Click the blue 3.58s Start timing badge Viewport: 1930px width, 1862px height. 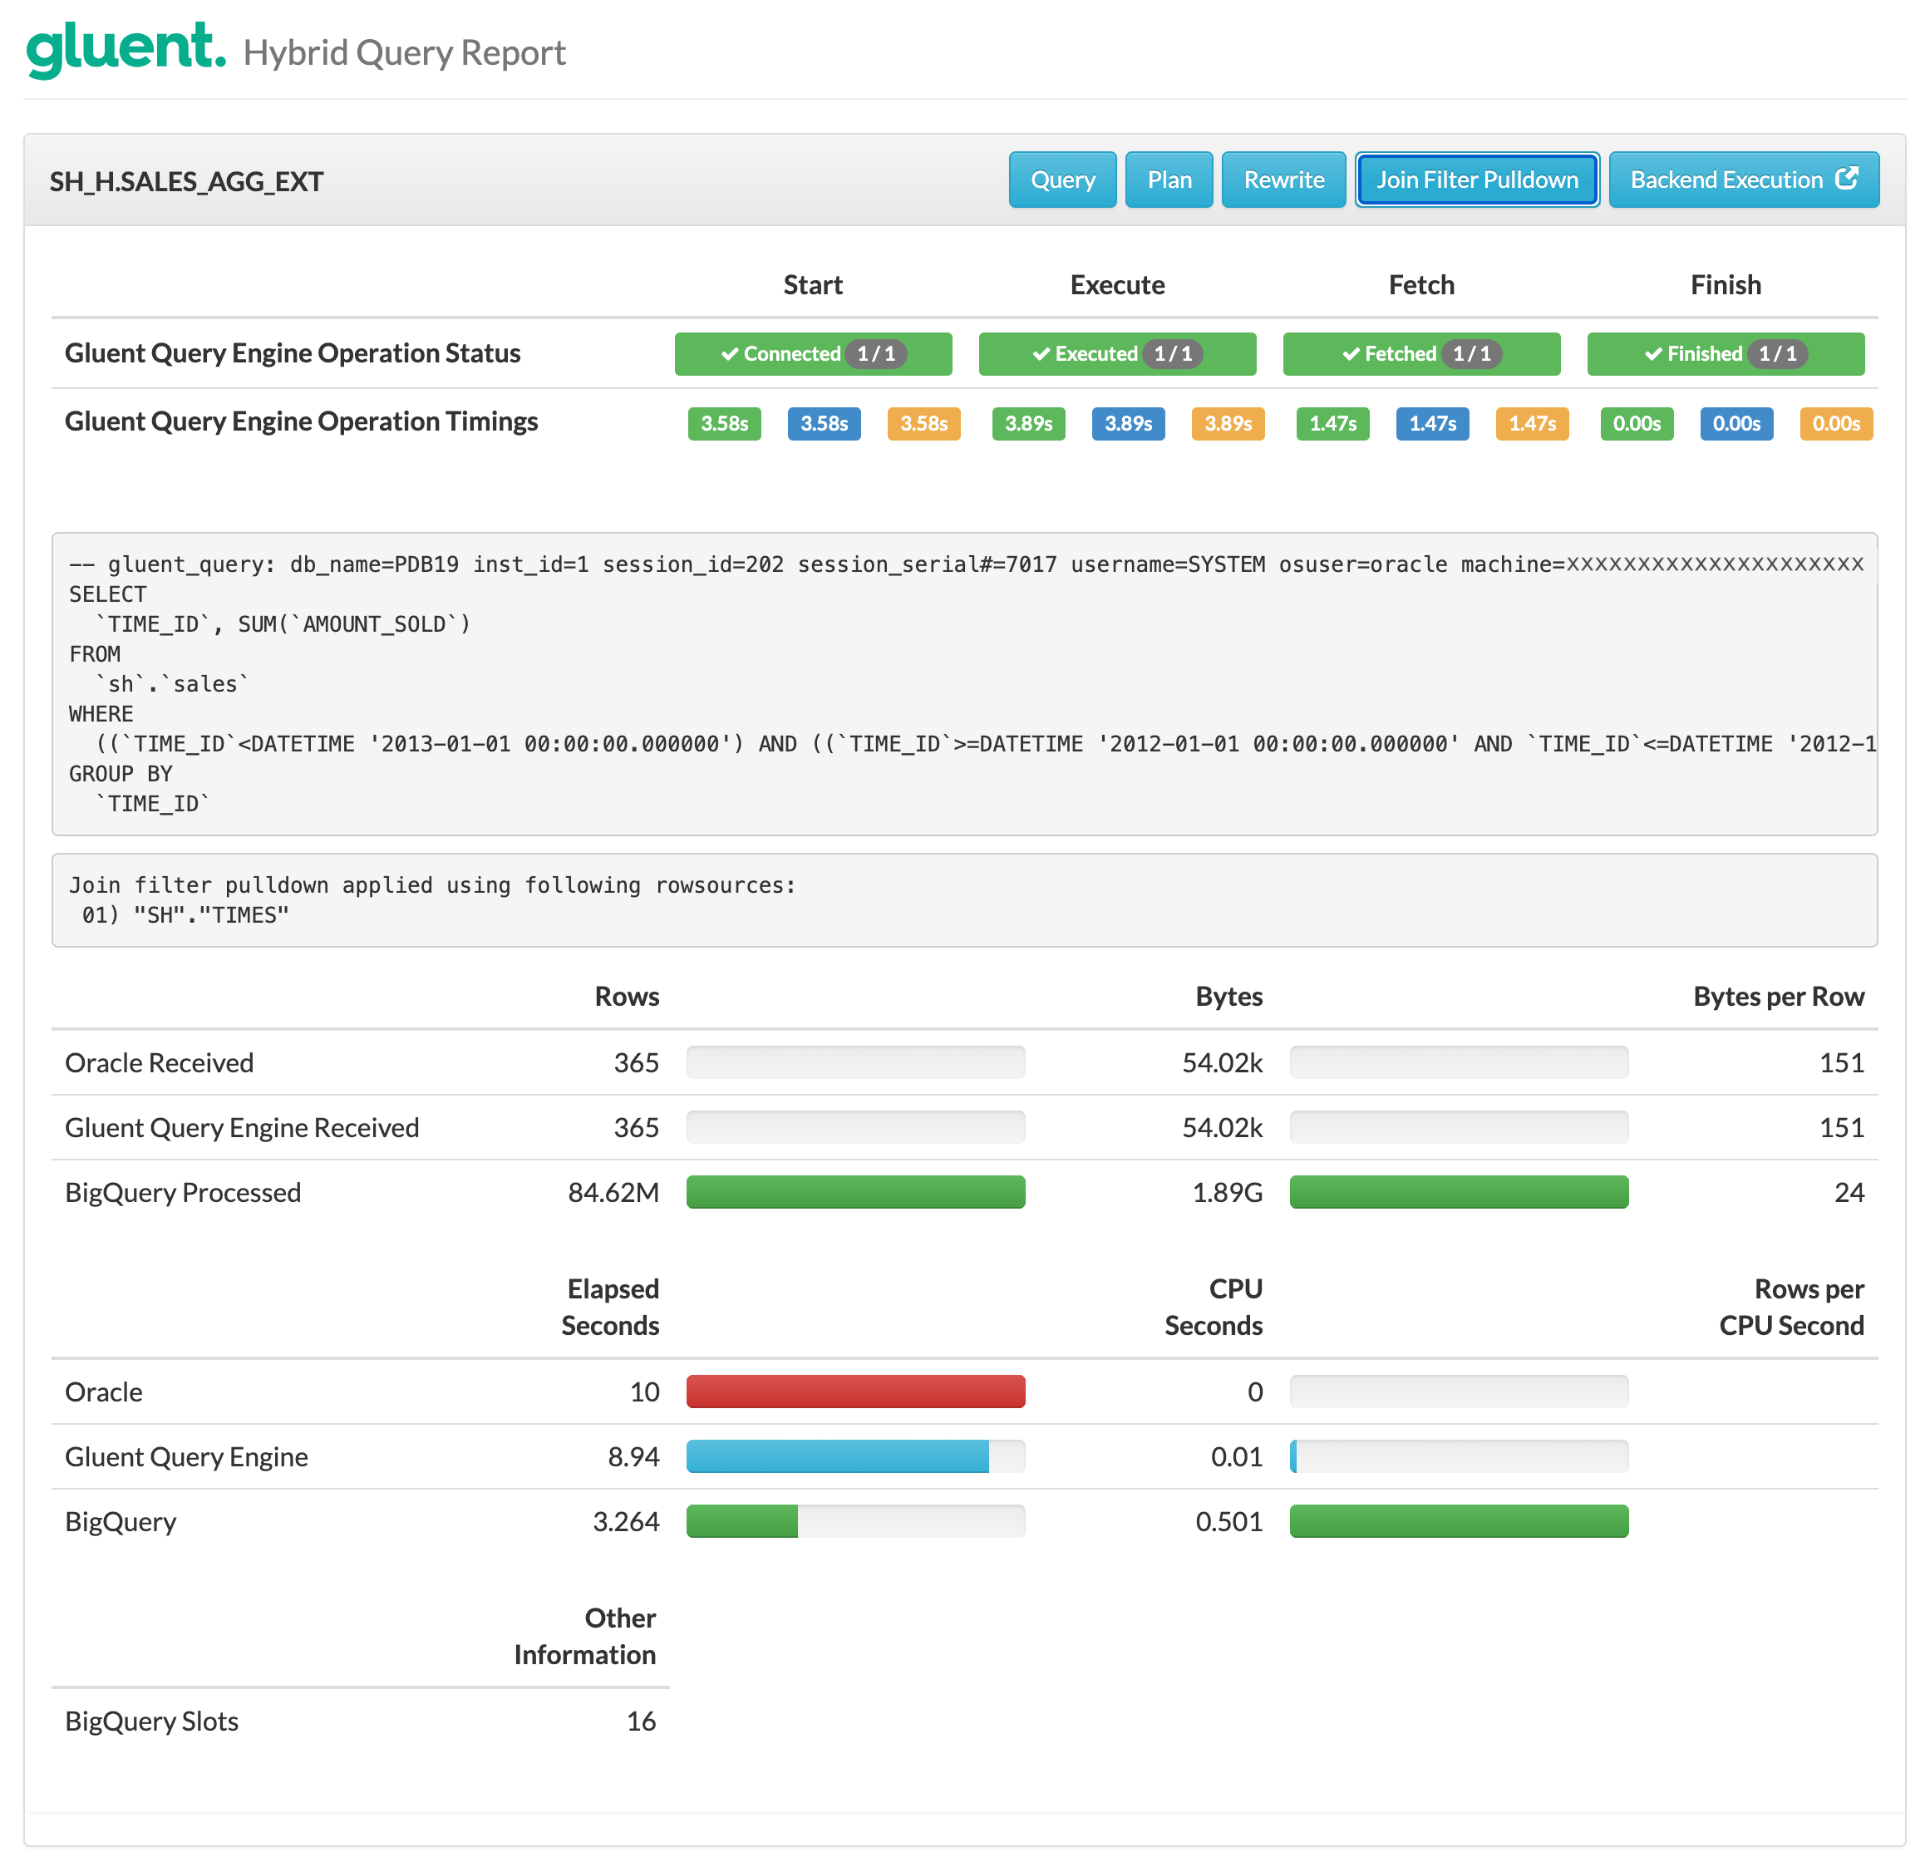[825, 423]
